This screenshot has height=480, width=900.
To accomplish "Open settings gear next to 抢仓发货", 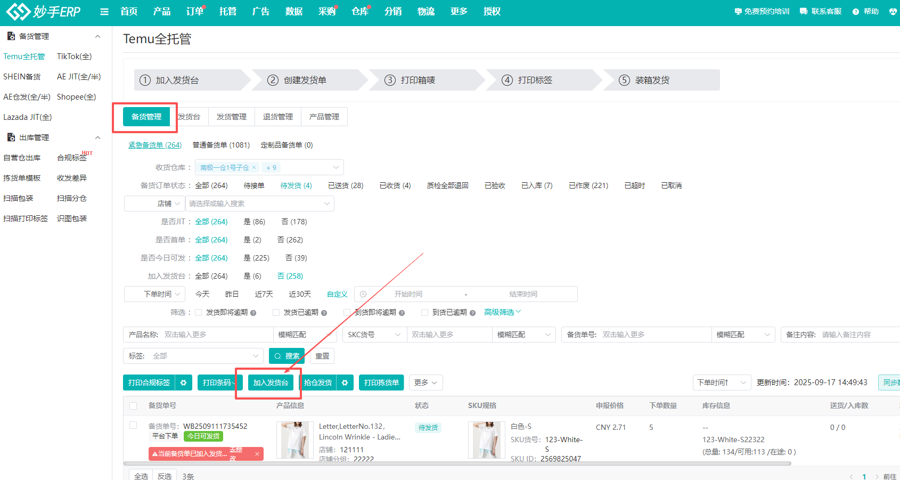I will pyautogui.click(x=345, y=383).
